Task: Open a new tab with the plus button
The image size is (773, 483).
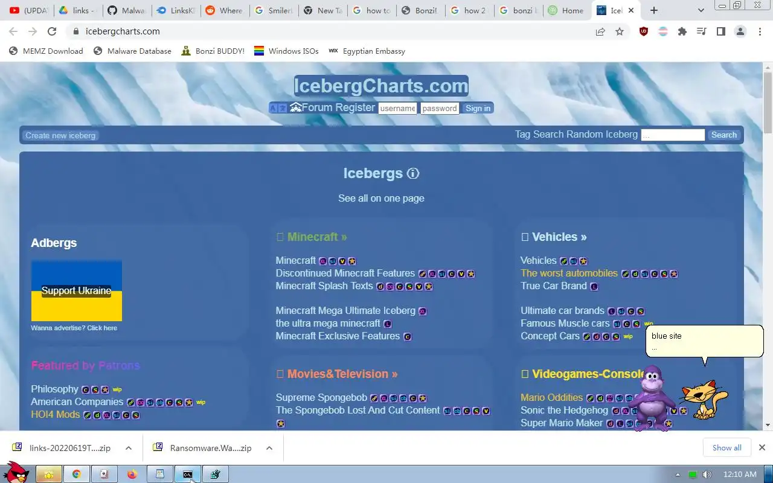Action: pyautogui.click(x=654, y=10)
